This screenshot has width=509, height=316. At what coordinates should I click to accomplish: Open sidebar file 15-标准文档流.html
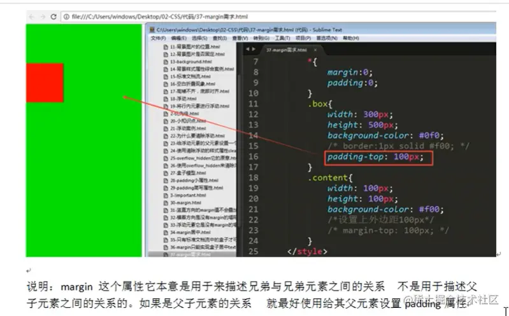tap(190, 76)
